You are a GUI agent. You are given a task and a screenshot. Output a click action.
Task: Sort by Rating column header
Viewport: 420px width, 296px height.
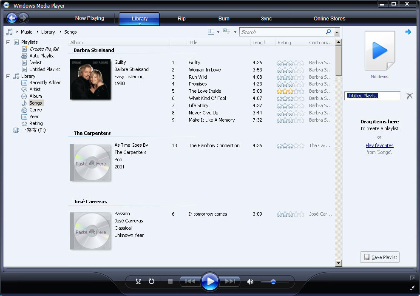[291, 43]
